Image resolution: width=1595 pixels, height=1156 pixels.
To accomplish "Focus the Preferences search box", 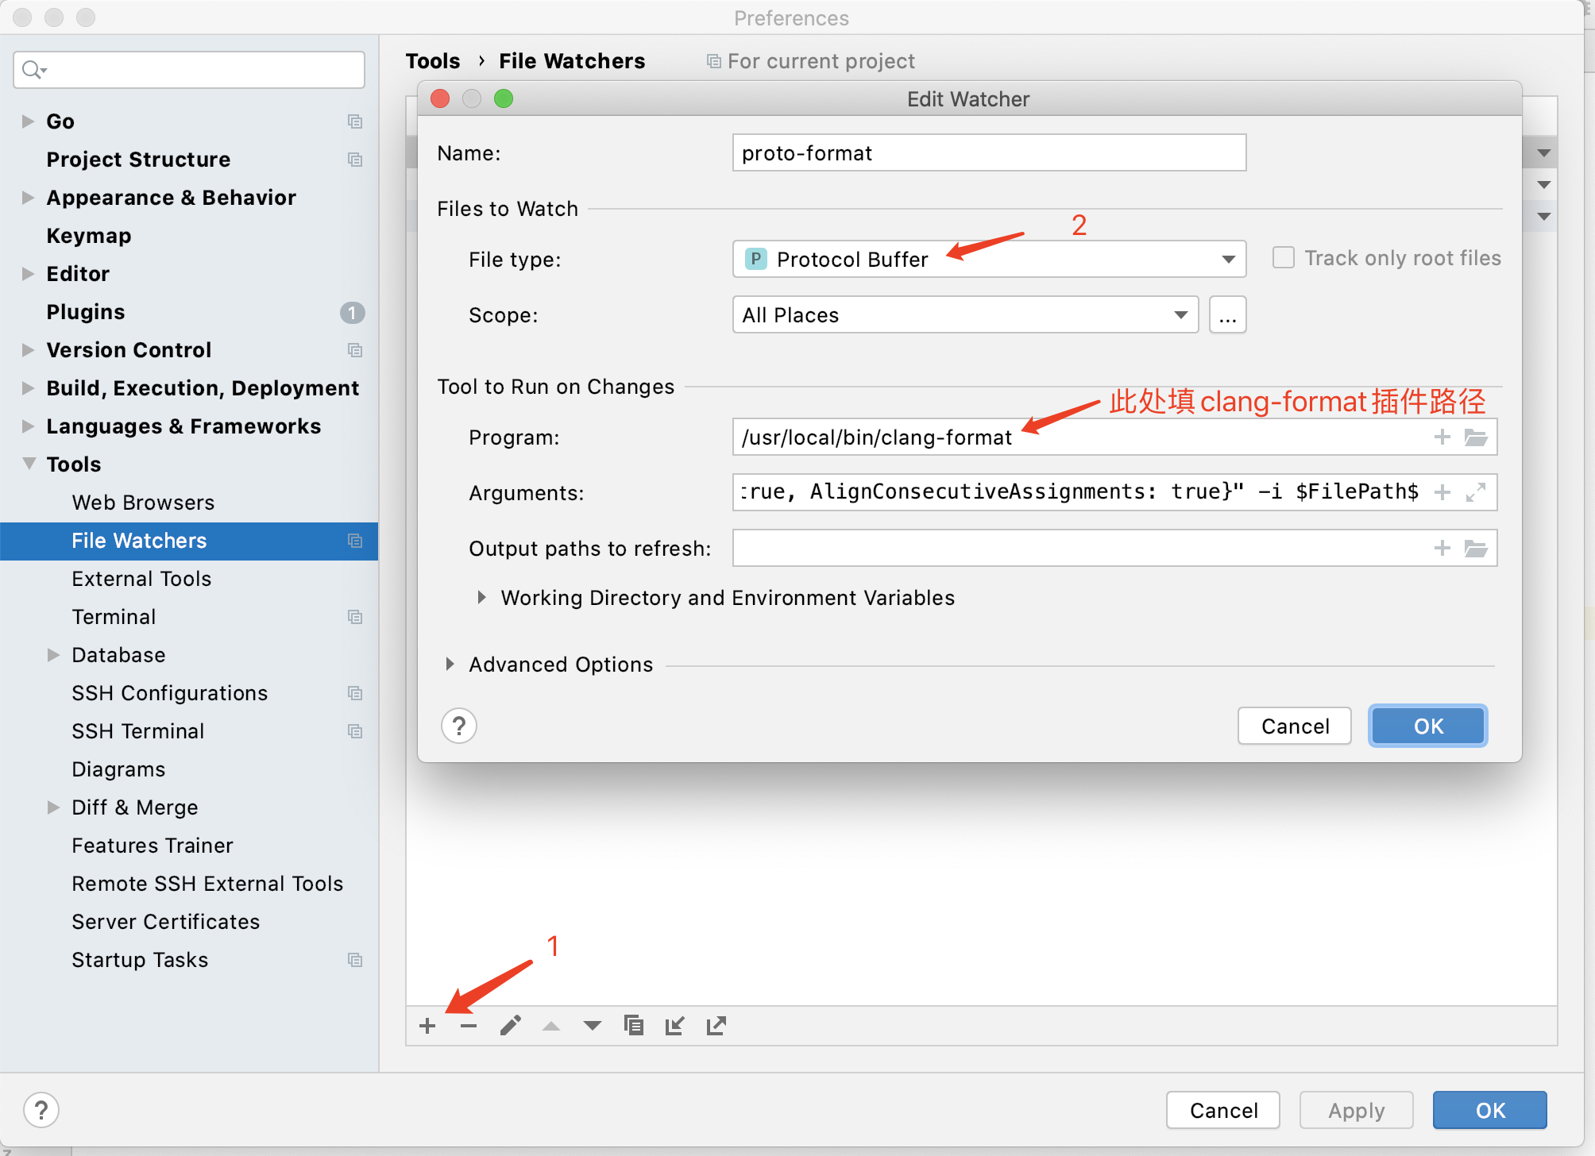I will tap(189, 70).
